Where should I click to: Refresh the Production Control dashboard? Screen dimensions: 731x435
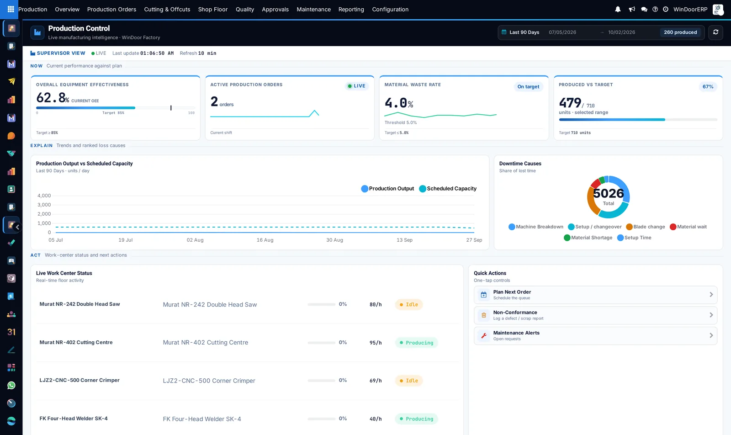715,32
